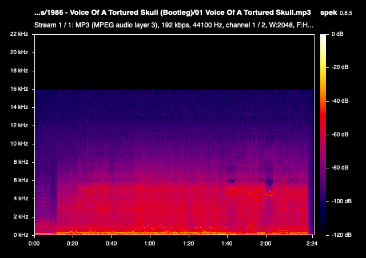
Task: Click the stream info line starting 'Stream 1 / 1: MP3'
Action: click(174, 25)
